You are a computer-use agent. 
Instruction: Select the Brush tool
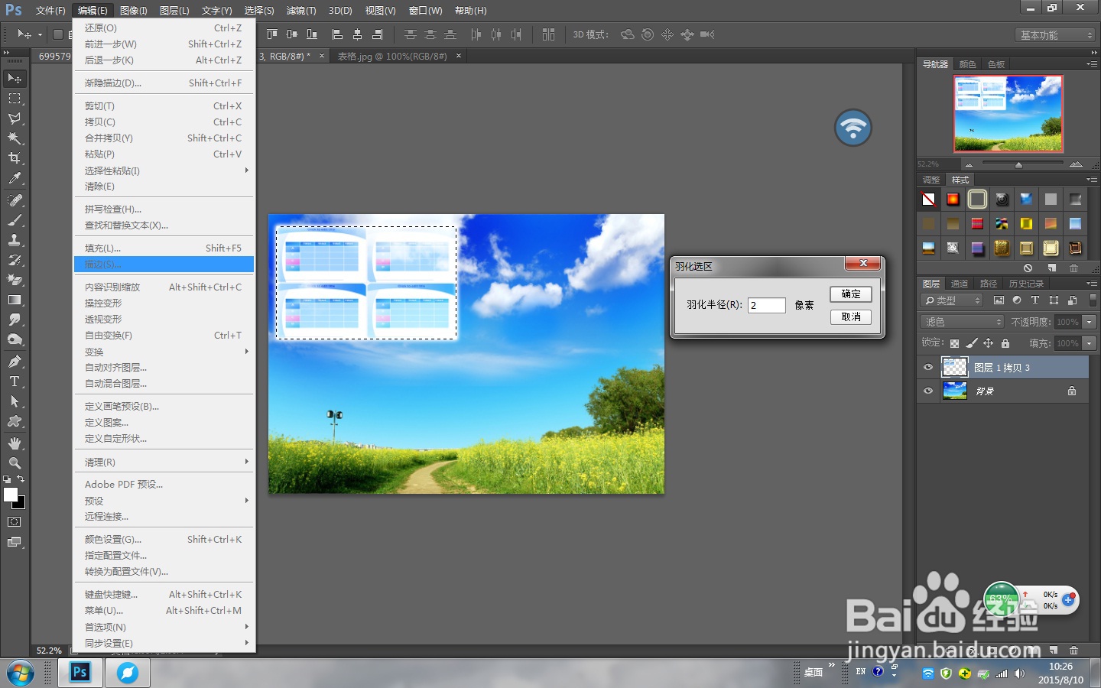click(15, 220)
